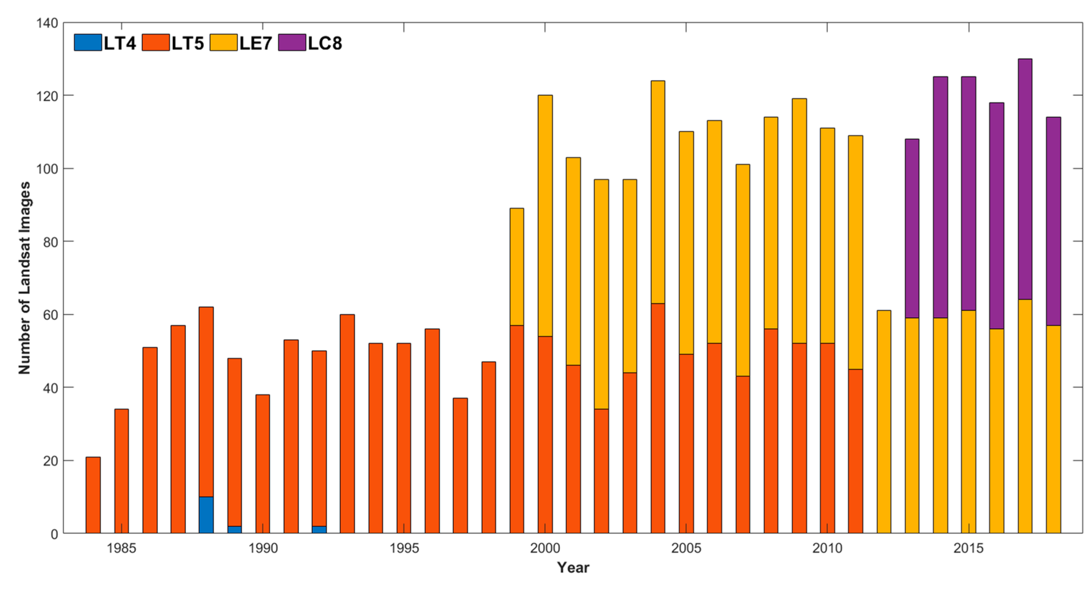Click the 1997 orange bar
The image size is (1092, 590).
[x=460, y=465]
